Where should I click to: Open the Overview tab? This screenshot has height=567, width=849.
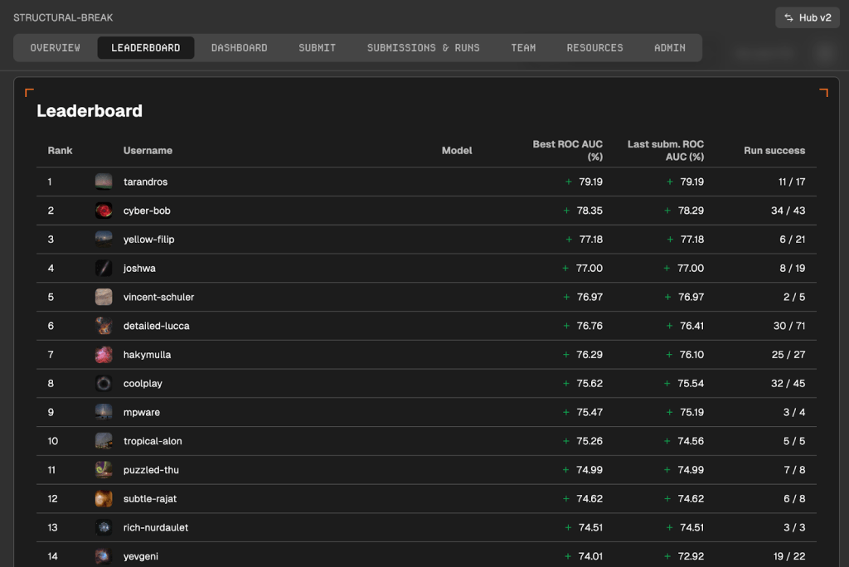[56, 48]
